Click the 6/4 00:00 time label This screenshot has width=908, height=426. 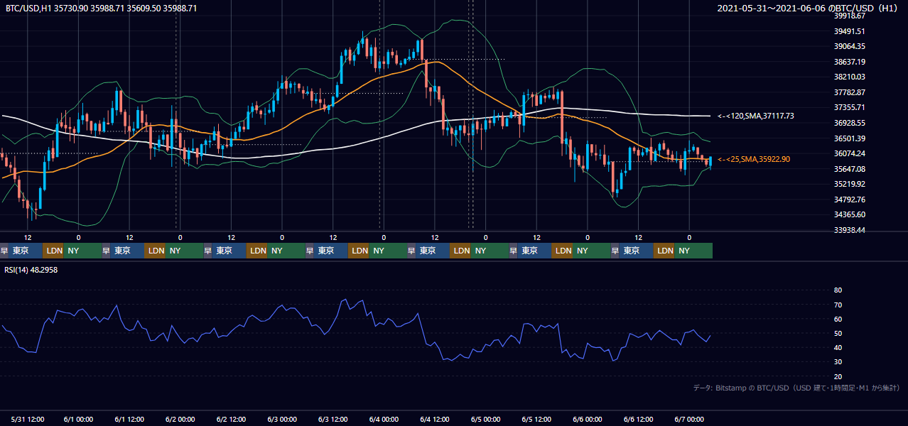384,419
